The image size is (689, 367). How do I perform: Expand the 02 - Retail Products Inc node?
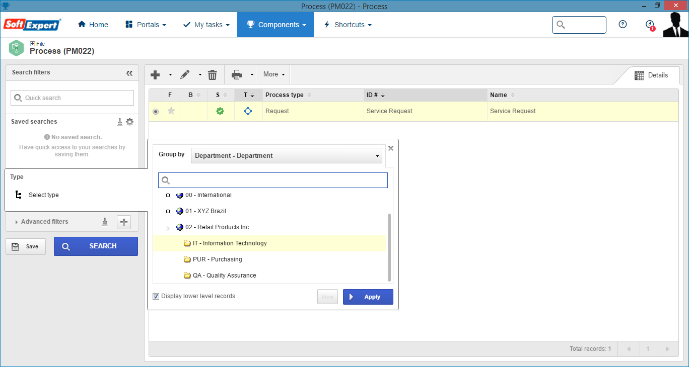(168, 228)
